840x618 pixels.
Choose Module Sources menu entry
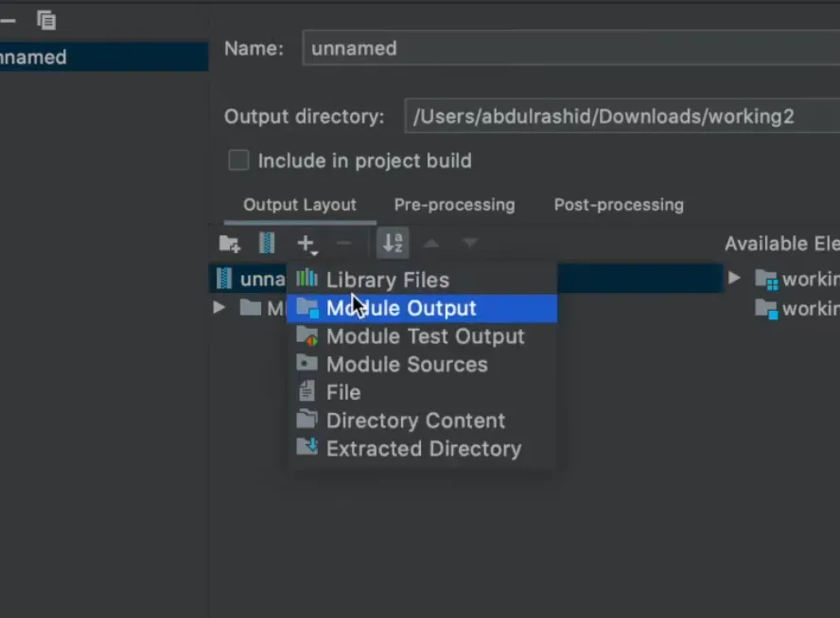(x=422, y=365)
